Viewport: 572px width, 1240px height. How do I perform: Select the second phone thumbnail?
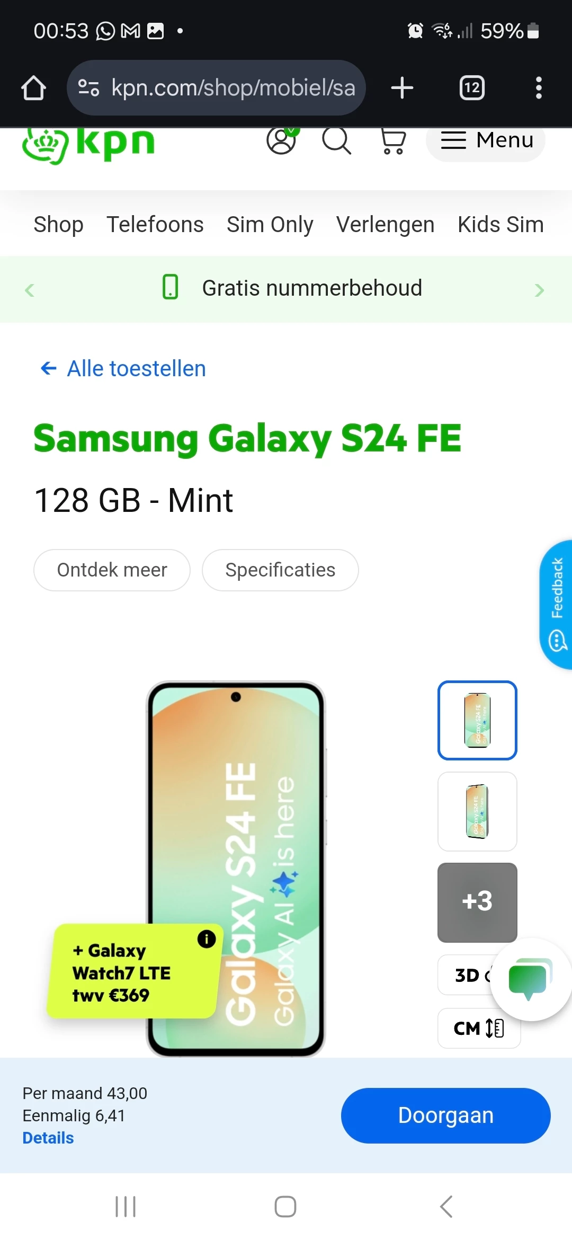[x=477, y=811]
